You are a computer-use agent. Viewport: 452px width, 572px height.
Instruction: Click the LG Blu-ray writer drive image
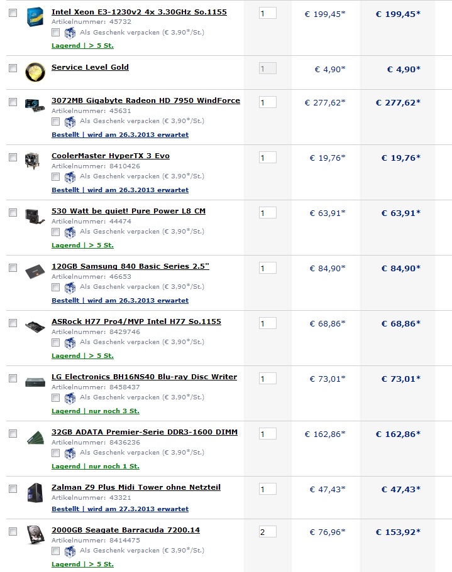(x=35, y=382)
